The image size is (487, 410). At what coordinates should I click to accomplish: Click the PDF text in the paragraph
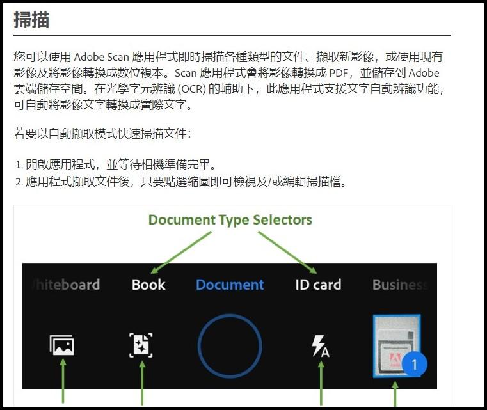tap(339, 73)
